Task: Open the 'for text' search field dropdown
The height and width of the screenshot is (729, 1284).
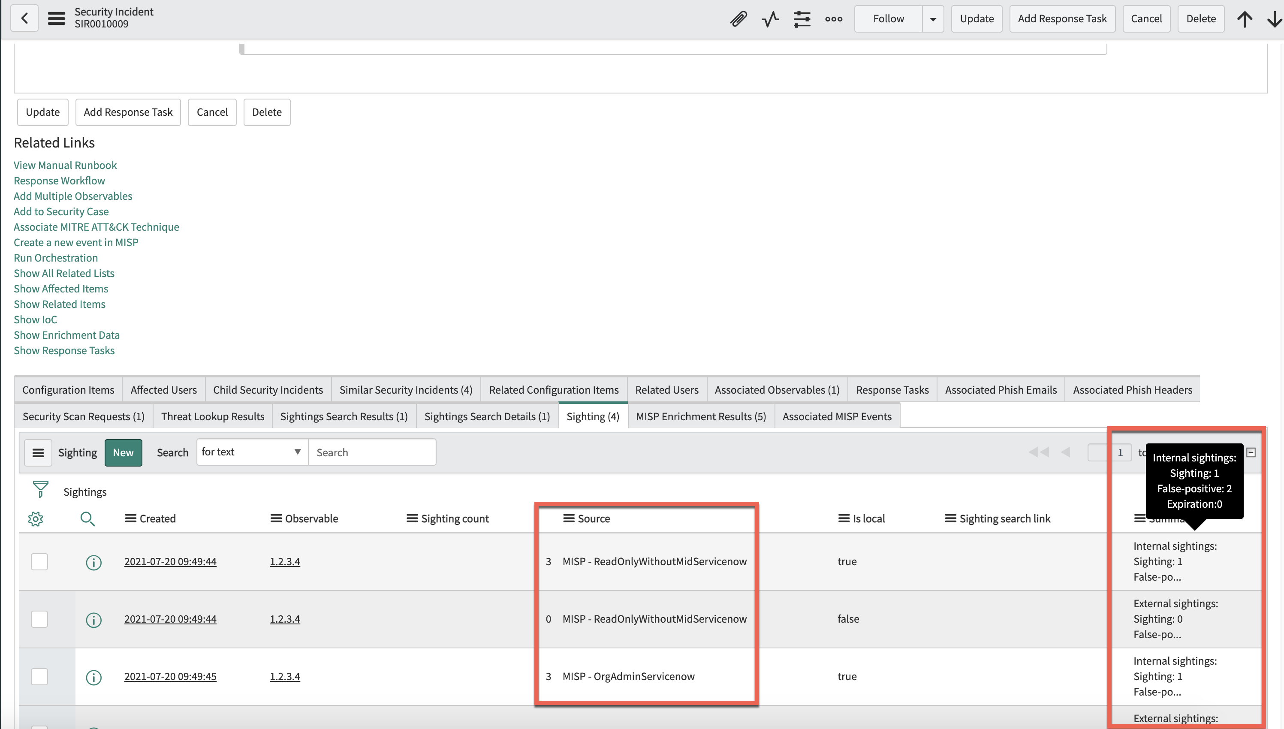Action: pos(252,452)
